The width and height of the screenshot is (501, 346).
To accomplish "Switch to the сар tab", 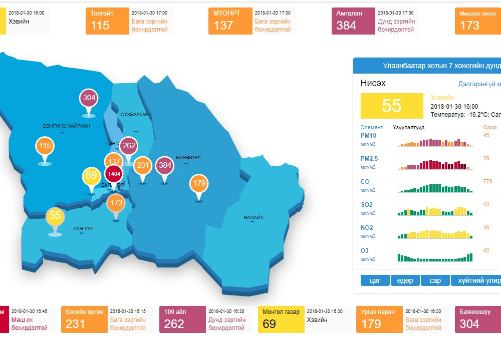I will coord(435,280).
